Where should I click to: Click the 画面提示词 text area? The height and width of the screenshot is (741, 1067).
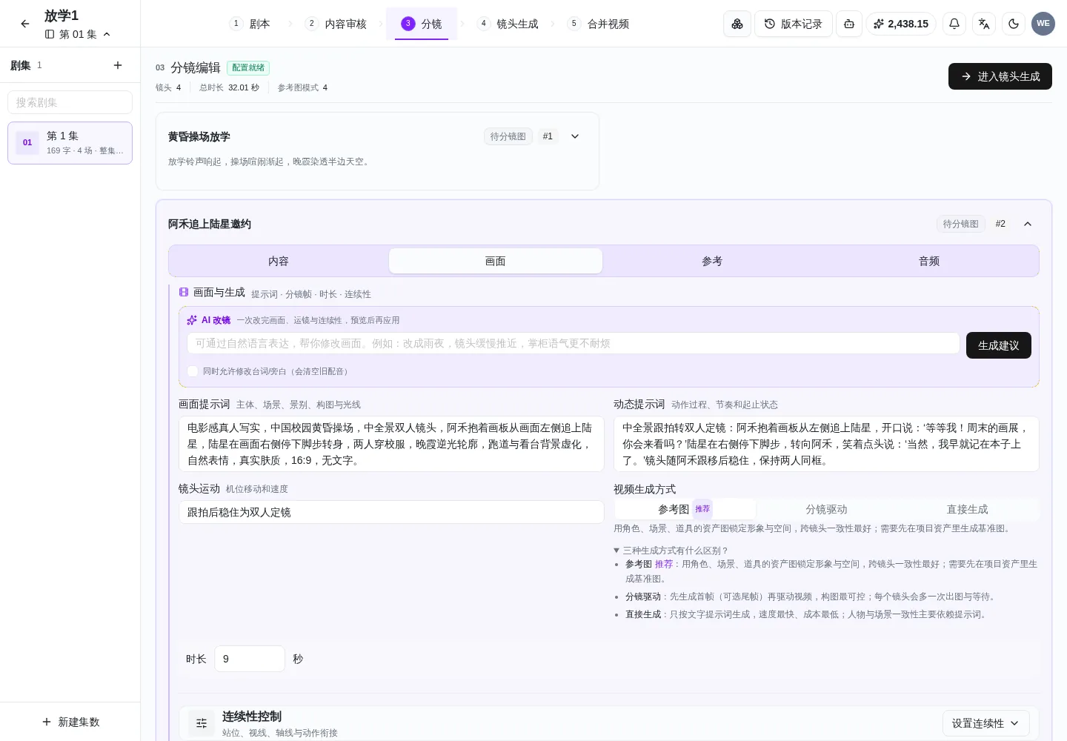click(x=391, y=444)
